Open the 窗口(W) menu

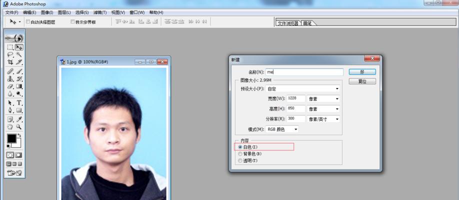(137, 12)
